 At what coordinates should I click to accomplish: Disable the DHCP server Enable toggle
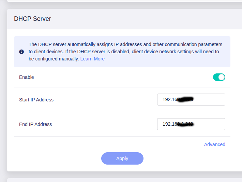[x=219, y=77]
